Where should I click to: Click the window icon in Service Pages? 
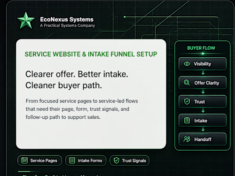[x=24, y=161]
